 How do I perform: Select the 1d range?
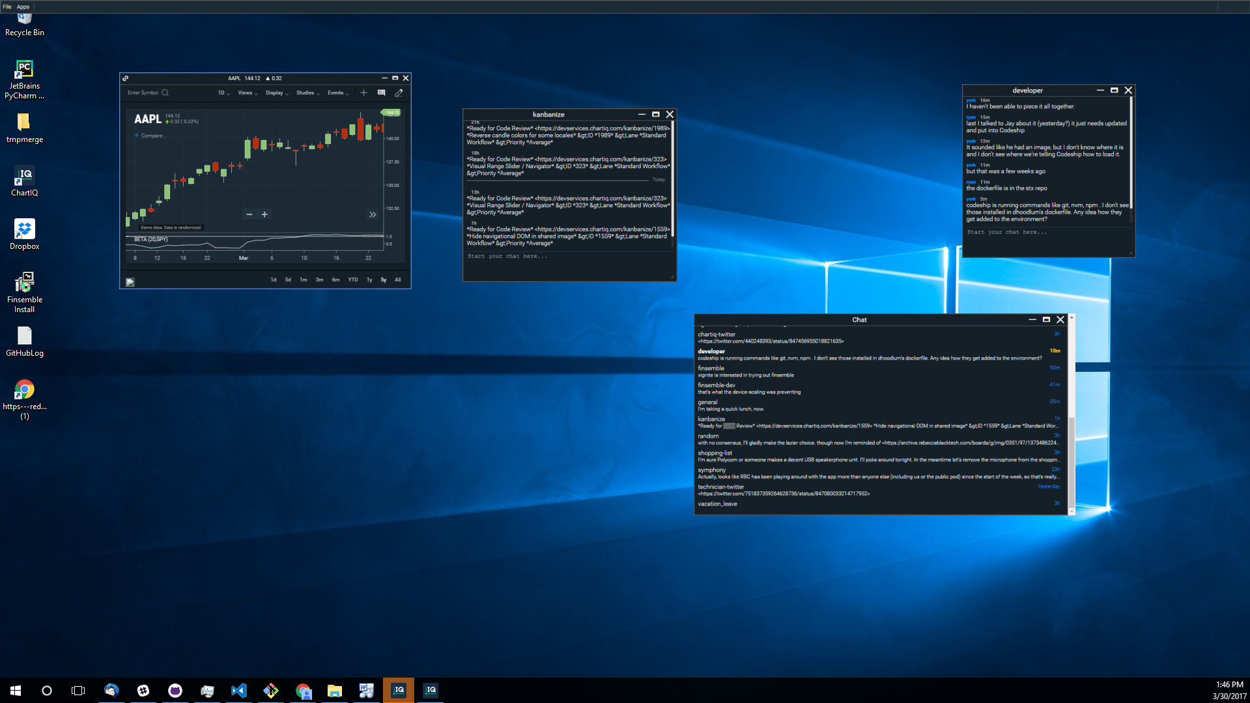coord(274,280)
